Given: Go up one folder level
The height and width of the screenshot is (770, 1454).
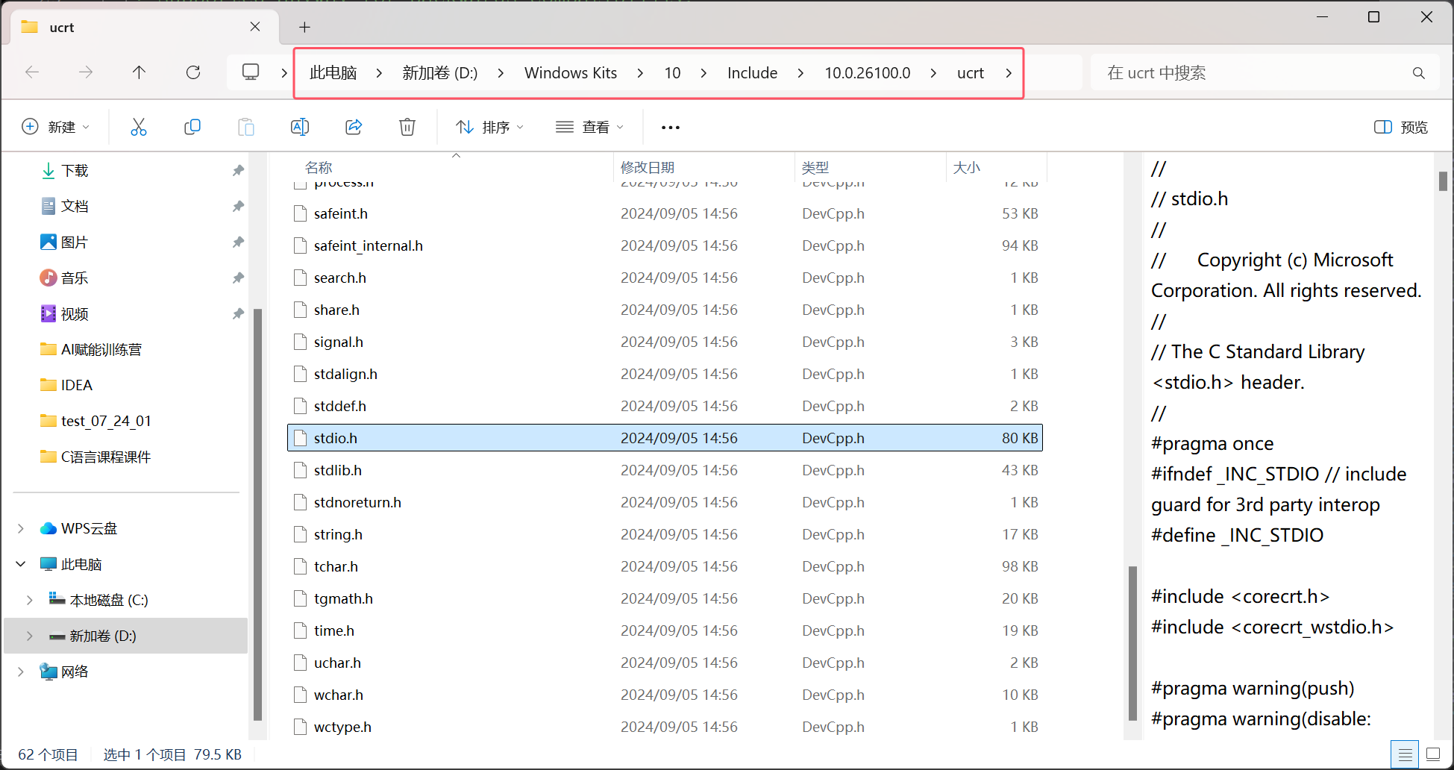Looking at the screenshot, I should click(x=139, y=72).
